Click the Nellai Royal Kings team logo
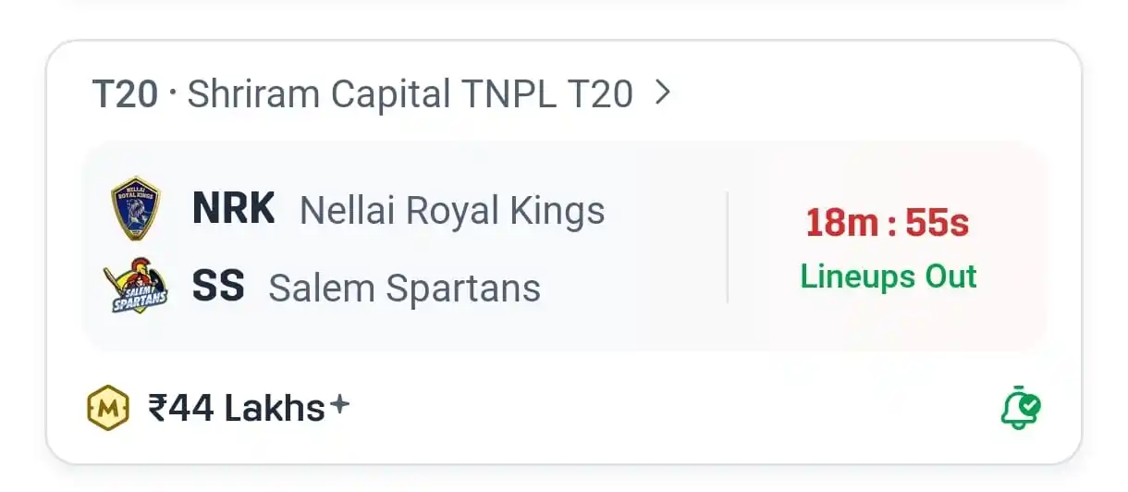 (136, 209)
